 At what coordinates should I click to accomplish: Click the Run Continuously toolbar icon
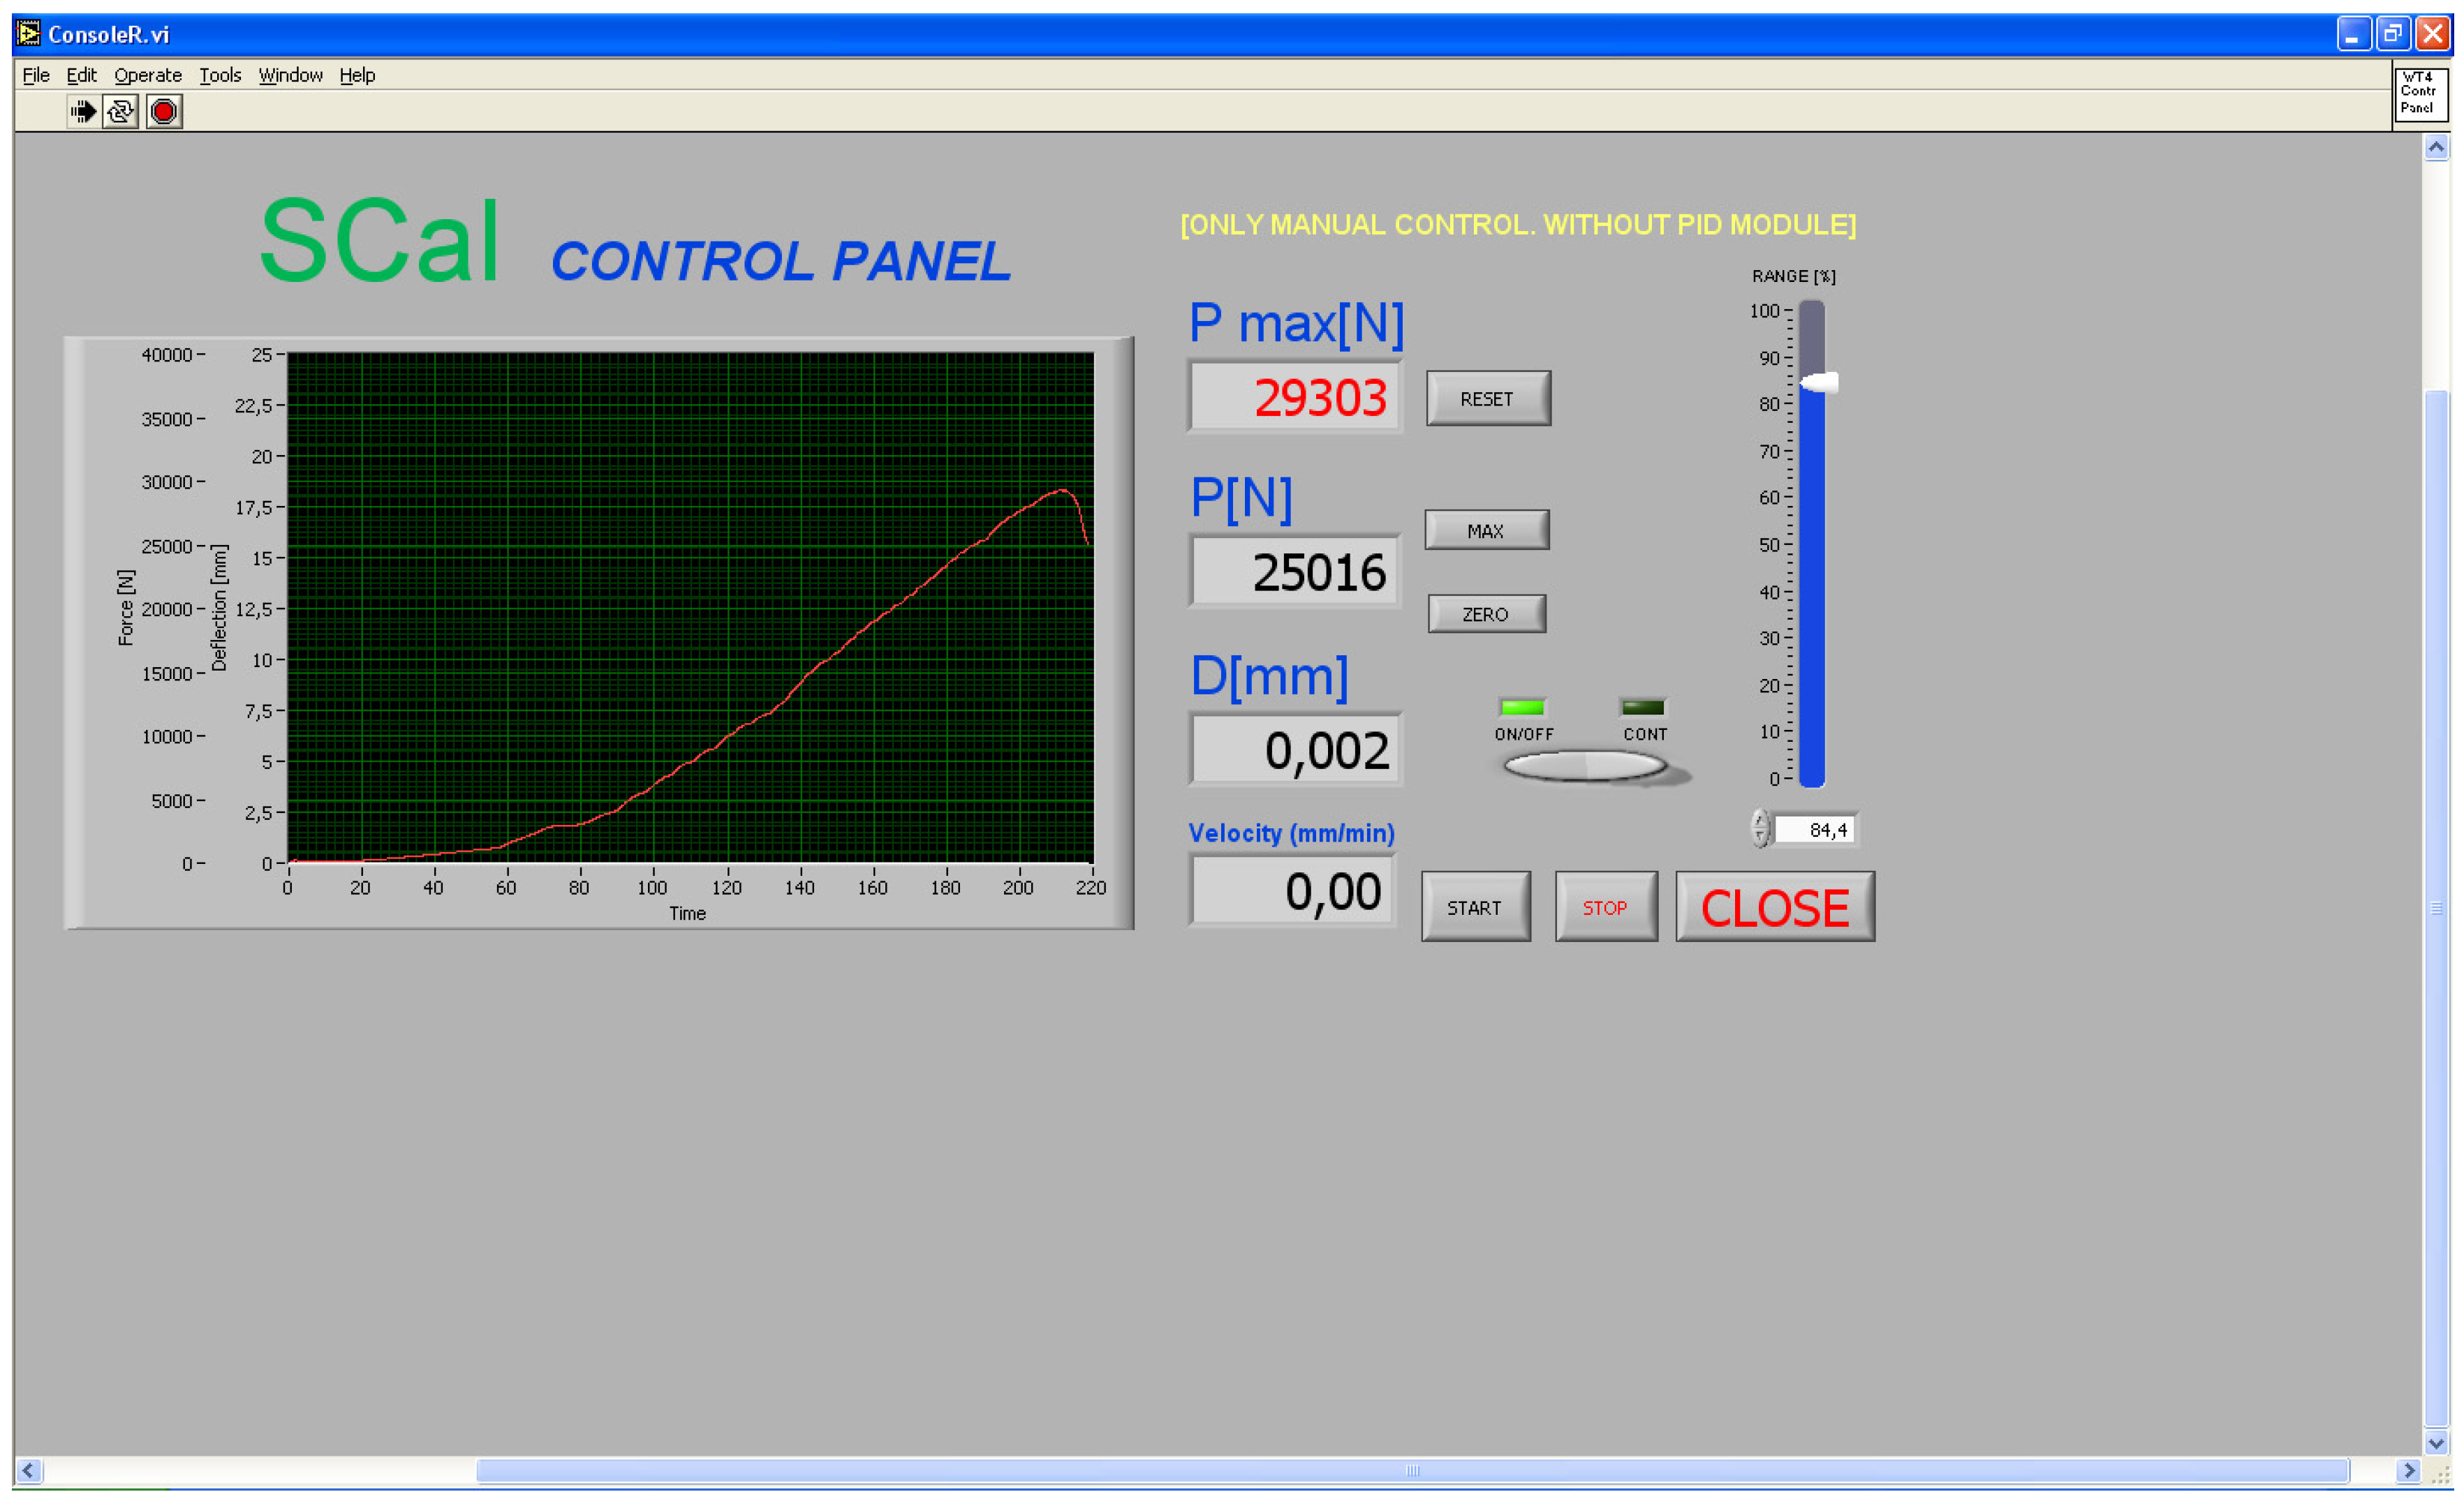(121, 111)
